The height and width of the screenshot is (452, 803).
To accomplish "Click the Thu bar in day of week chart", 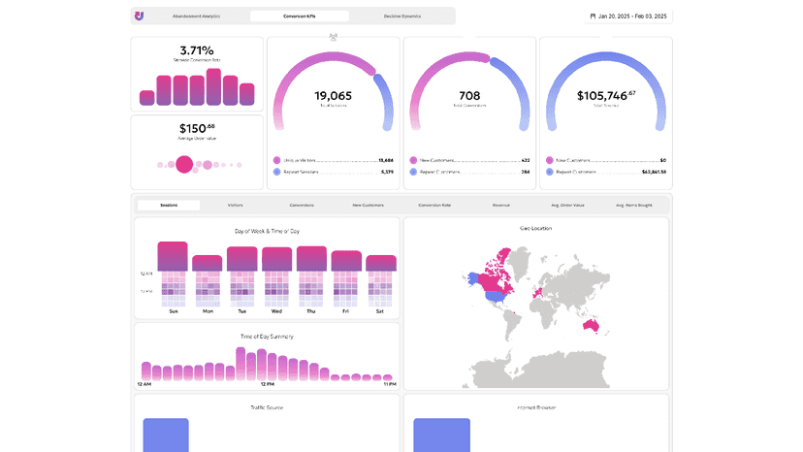I will (x=312, y=259).
